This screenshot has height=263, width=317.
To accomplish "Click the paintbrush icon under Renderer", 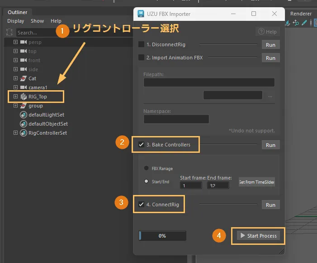I will point(304,23).
